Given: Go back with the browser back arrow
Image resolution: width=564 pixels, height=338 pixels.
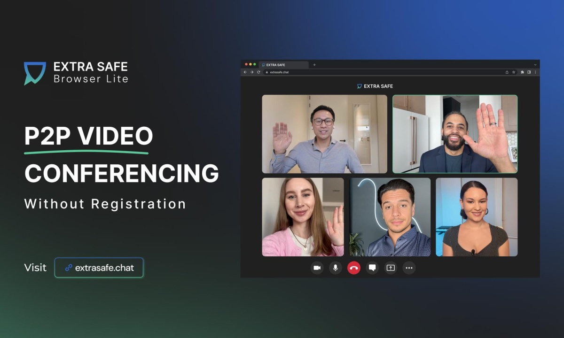Looking at the screenshot, I should click(x=245, y=72).
